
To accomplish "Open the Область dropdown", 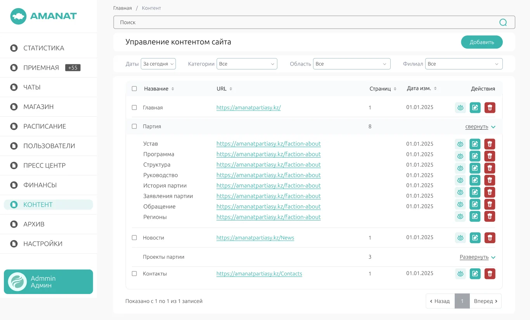I will pos(352,64).
